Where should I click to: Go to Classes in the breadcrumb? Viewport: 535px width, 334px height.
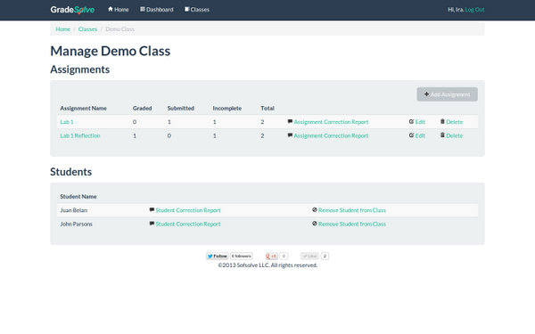87,29
